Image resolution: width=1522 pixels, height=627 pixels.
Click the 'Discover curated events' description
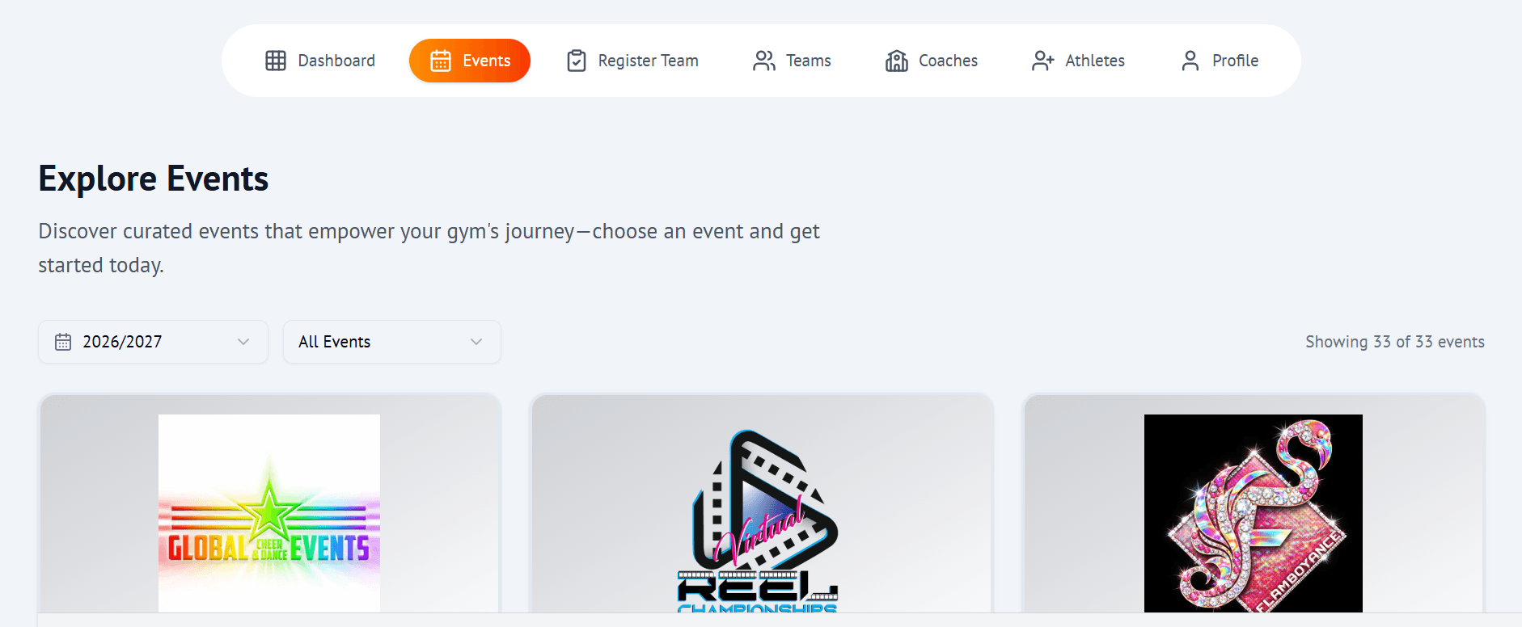click(429, 248)
